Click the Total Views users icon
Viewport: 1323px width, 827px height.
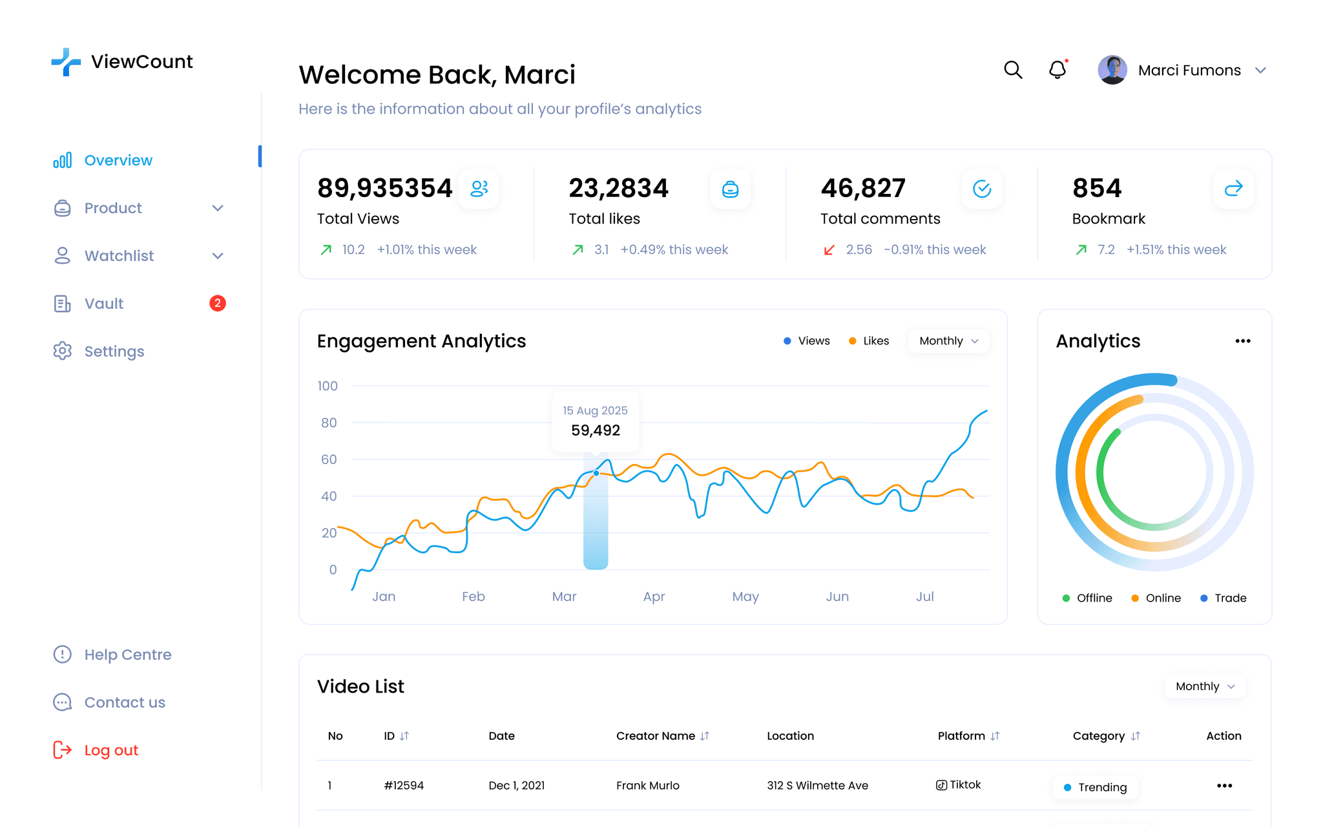pyautogui.click(x=479, y=189)
